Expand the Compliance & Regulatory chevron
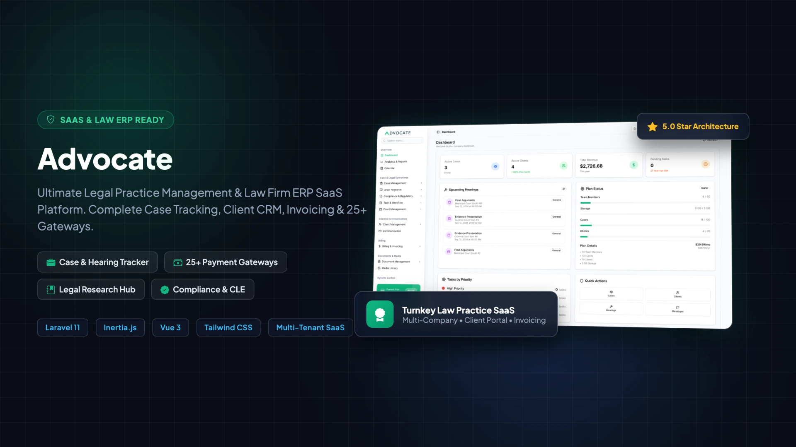 [421, 196]
